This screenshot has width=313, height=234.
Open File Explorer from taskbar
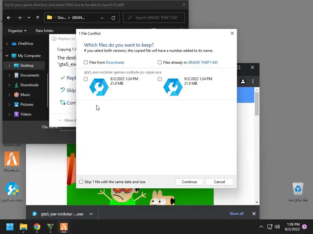pyautogui.click(x=23, y=227)
